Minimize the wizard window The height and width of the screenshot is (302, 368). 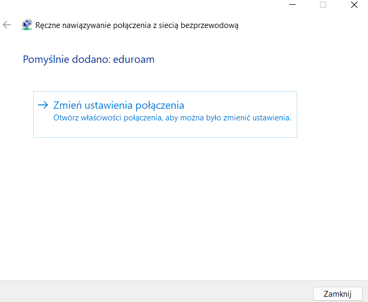tap(292, 5)
